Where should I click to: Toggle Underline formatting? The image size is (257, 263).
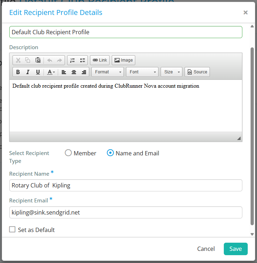pos(38,72)
